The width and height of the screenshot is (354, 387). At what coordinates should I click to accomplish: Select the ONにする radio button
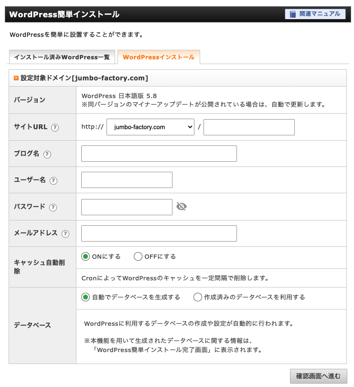pyautogui.click(x=86, y=256)
